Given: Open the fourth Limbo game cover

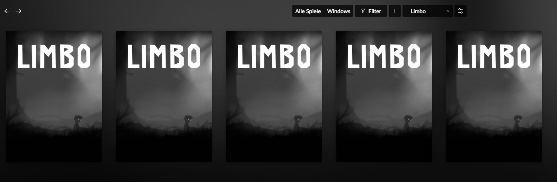Looking at the screenshot, I should pyautogui.click(x=384, y=97).
